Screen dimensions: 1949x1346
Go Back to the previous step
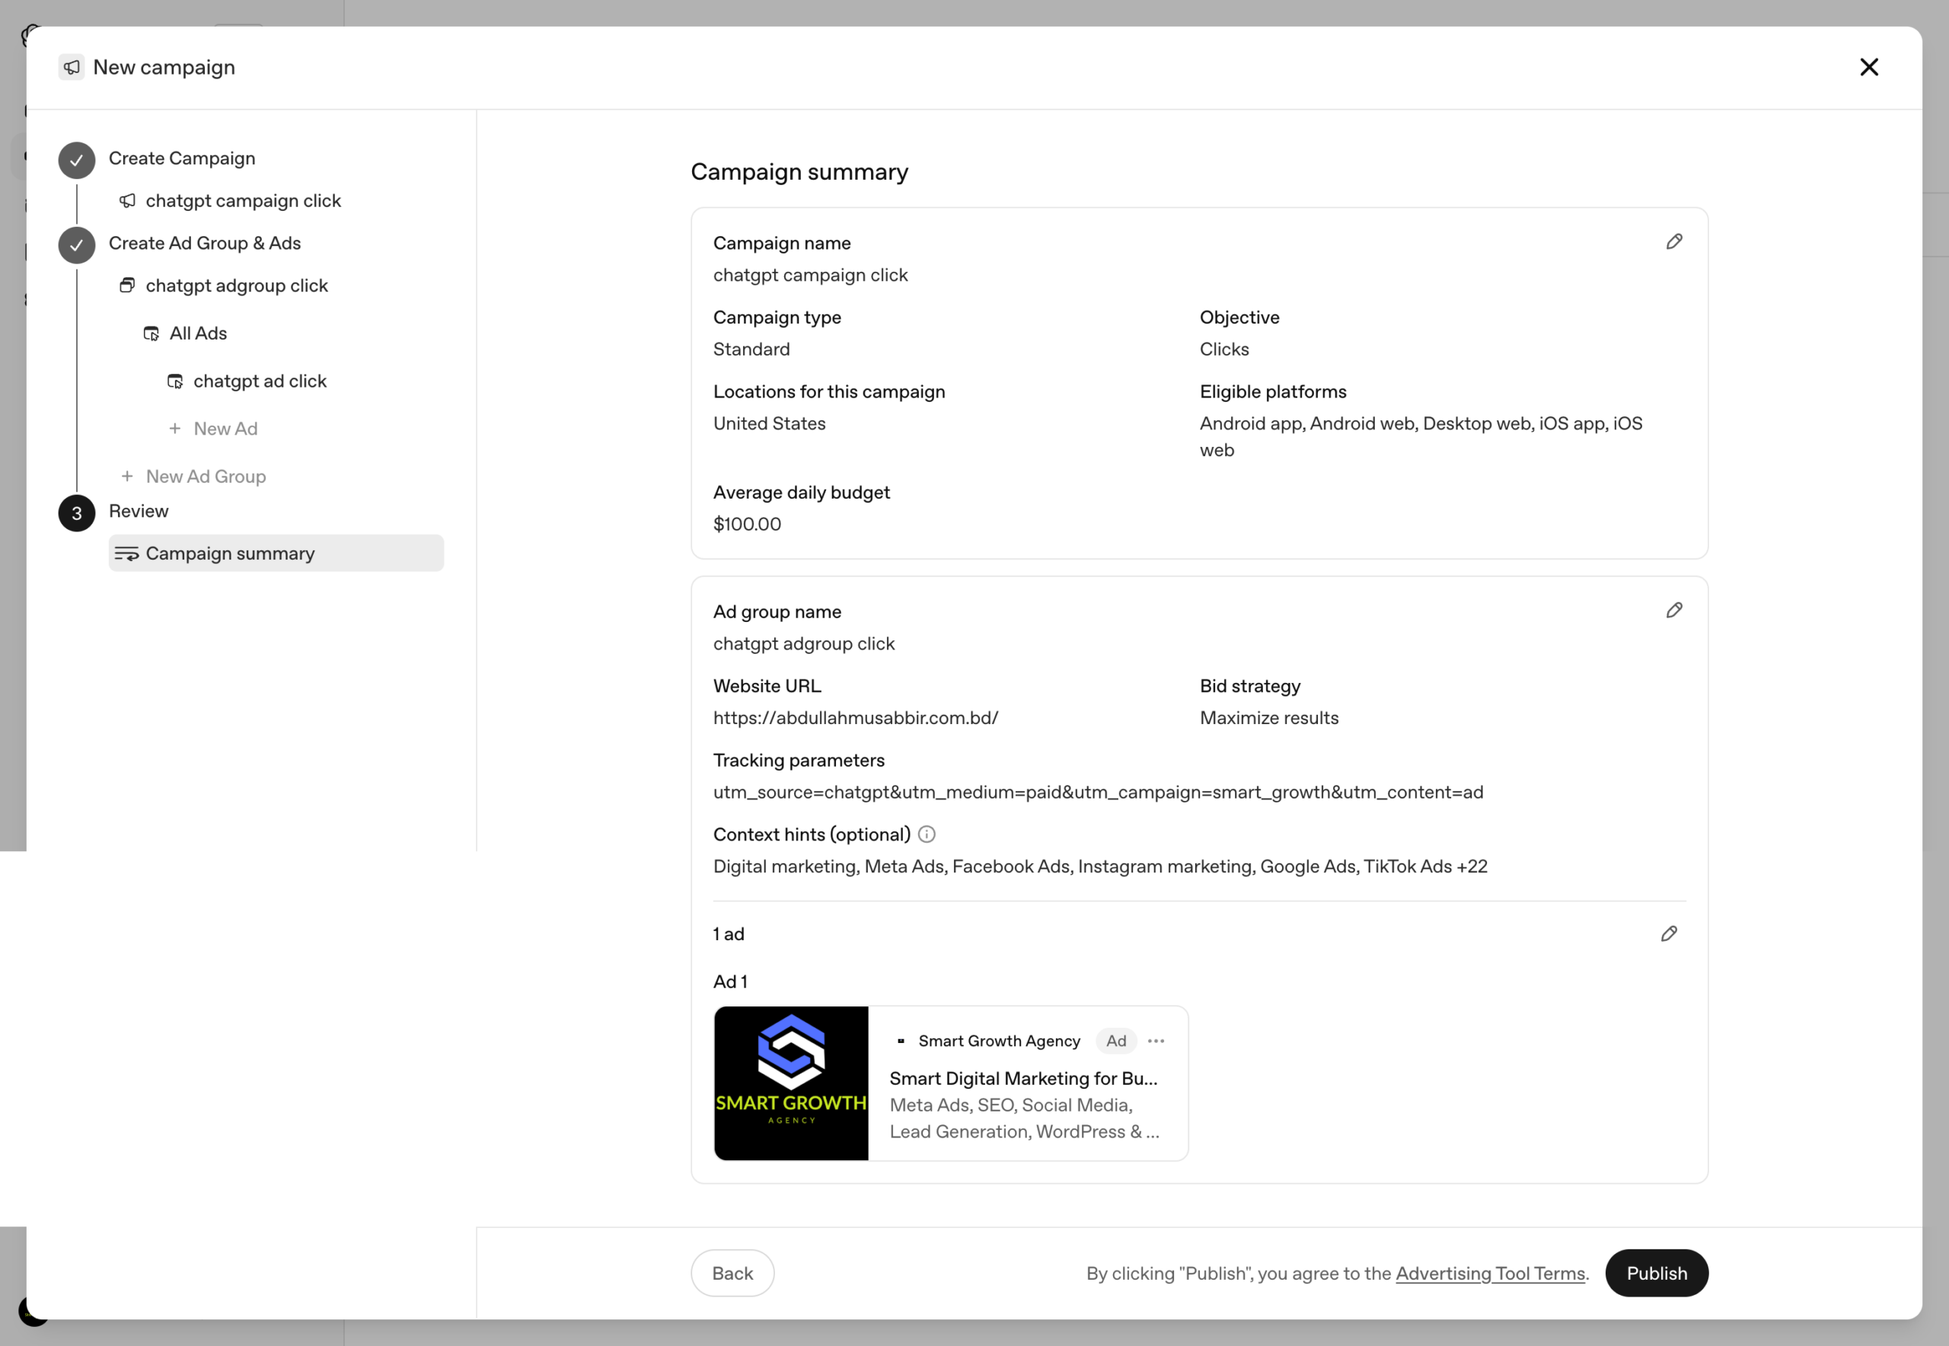point(732,1273)
